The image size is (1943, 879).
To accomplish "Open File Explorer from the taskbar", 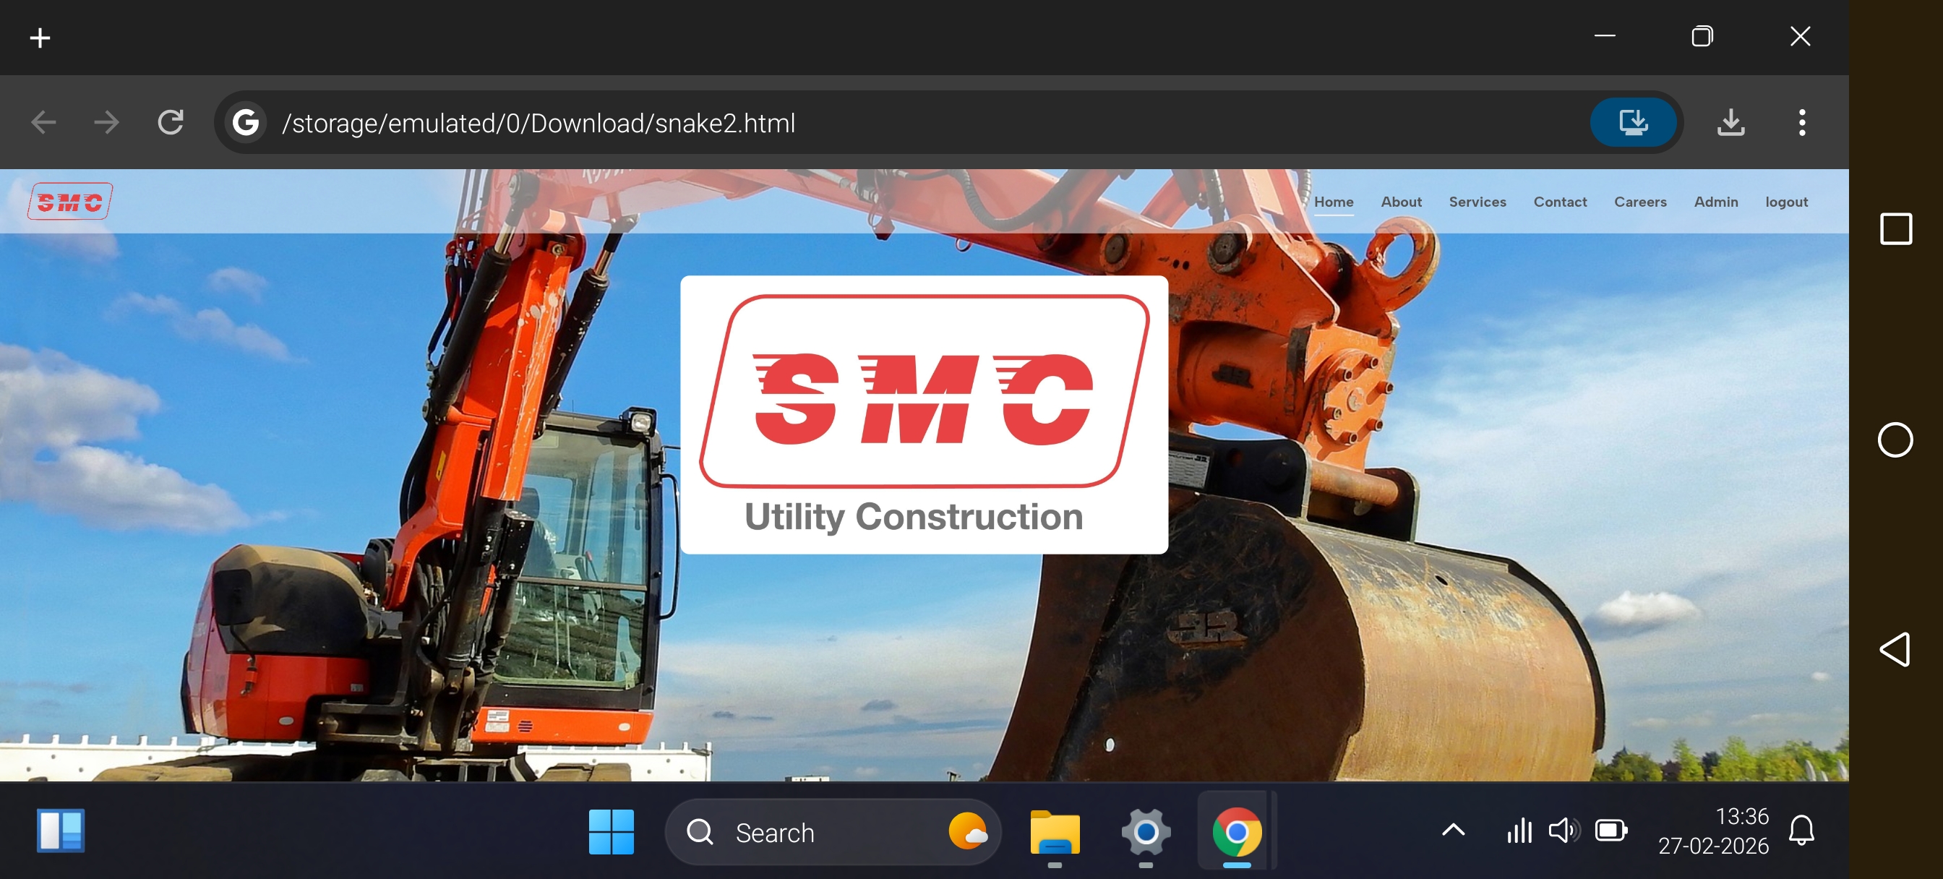I will (1055, 831).
